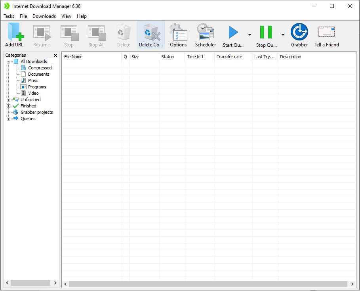Select the Unfinished category
The width and height of the screenshot is (360, 291).
coord(30,100)
